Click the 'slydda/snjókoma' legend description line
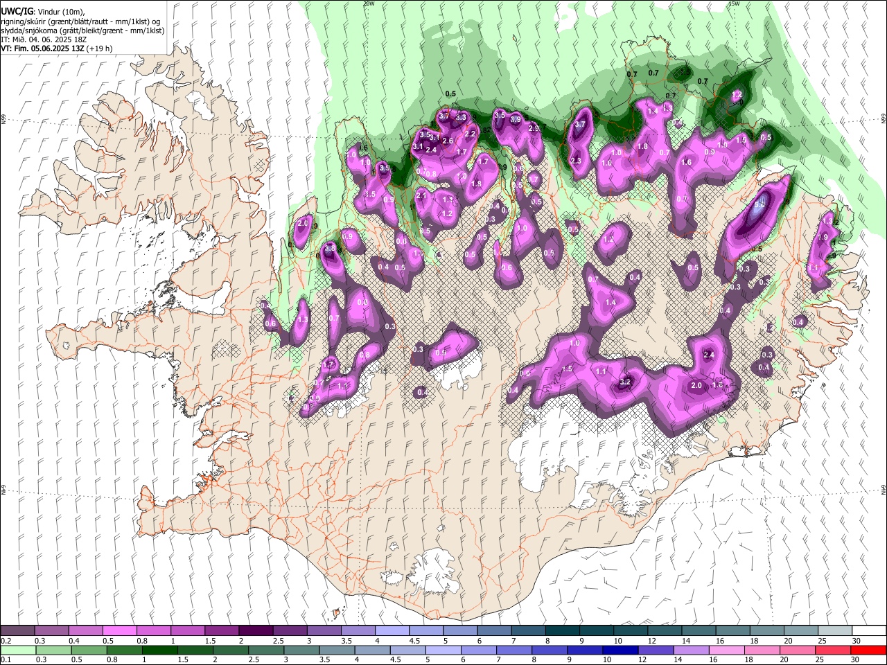This screenshot has height=665, width=887. (x=82, y=30)
